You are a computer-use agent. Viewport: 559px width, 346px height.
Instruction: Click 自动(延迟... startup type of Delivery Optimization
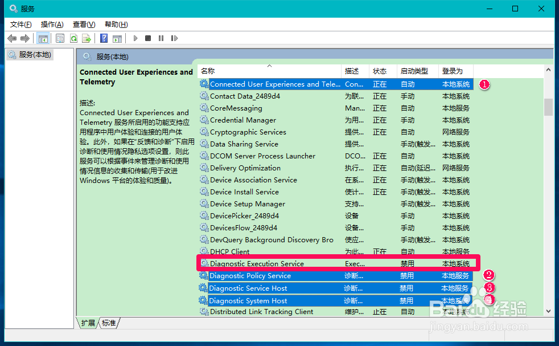[x=418, y=168]
